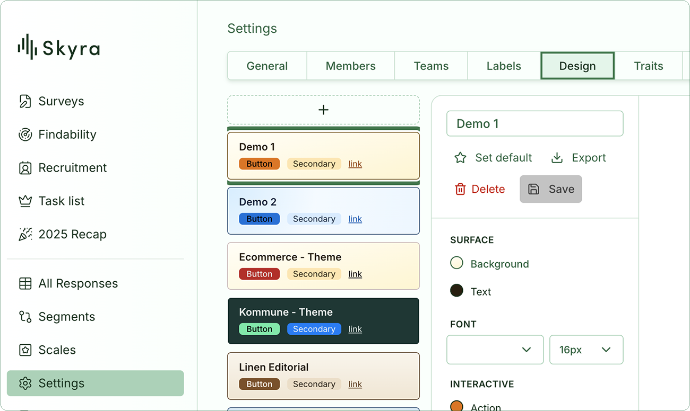
Task: Select the Kommune - Theme card
Action: coord(323,321)
